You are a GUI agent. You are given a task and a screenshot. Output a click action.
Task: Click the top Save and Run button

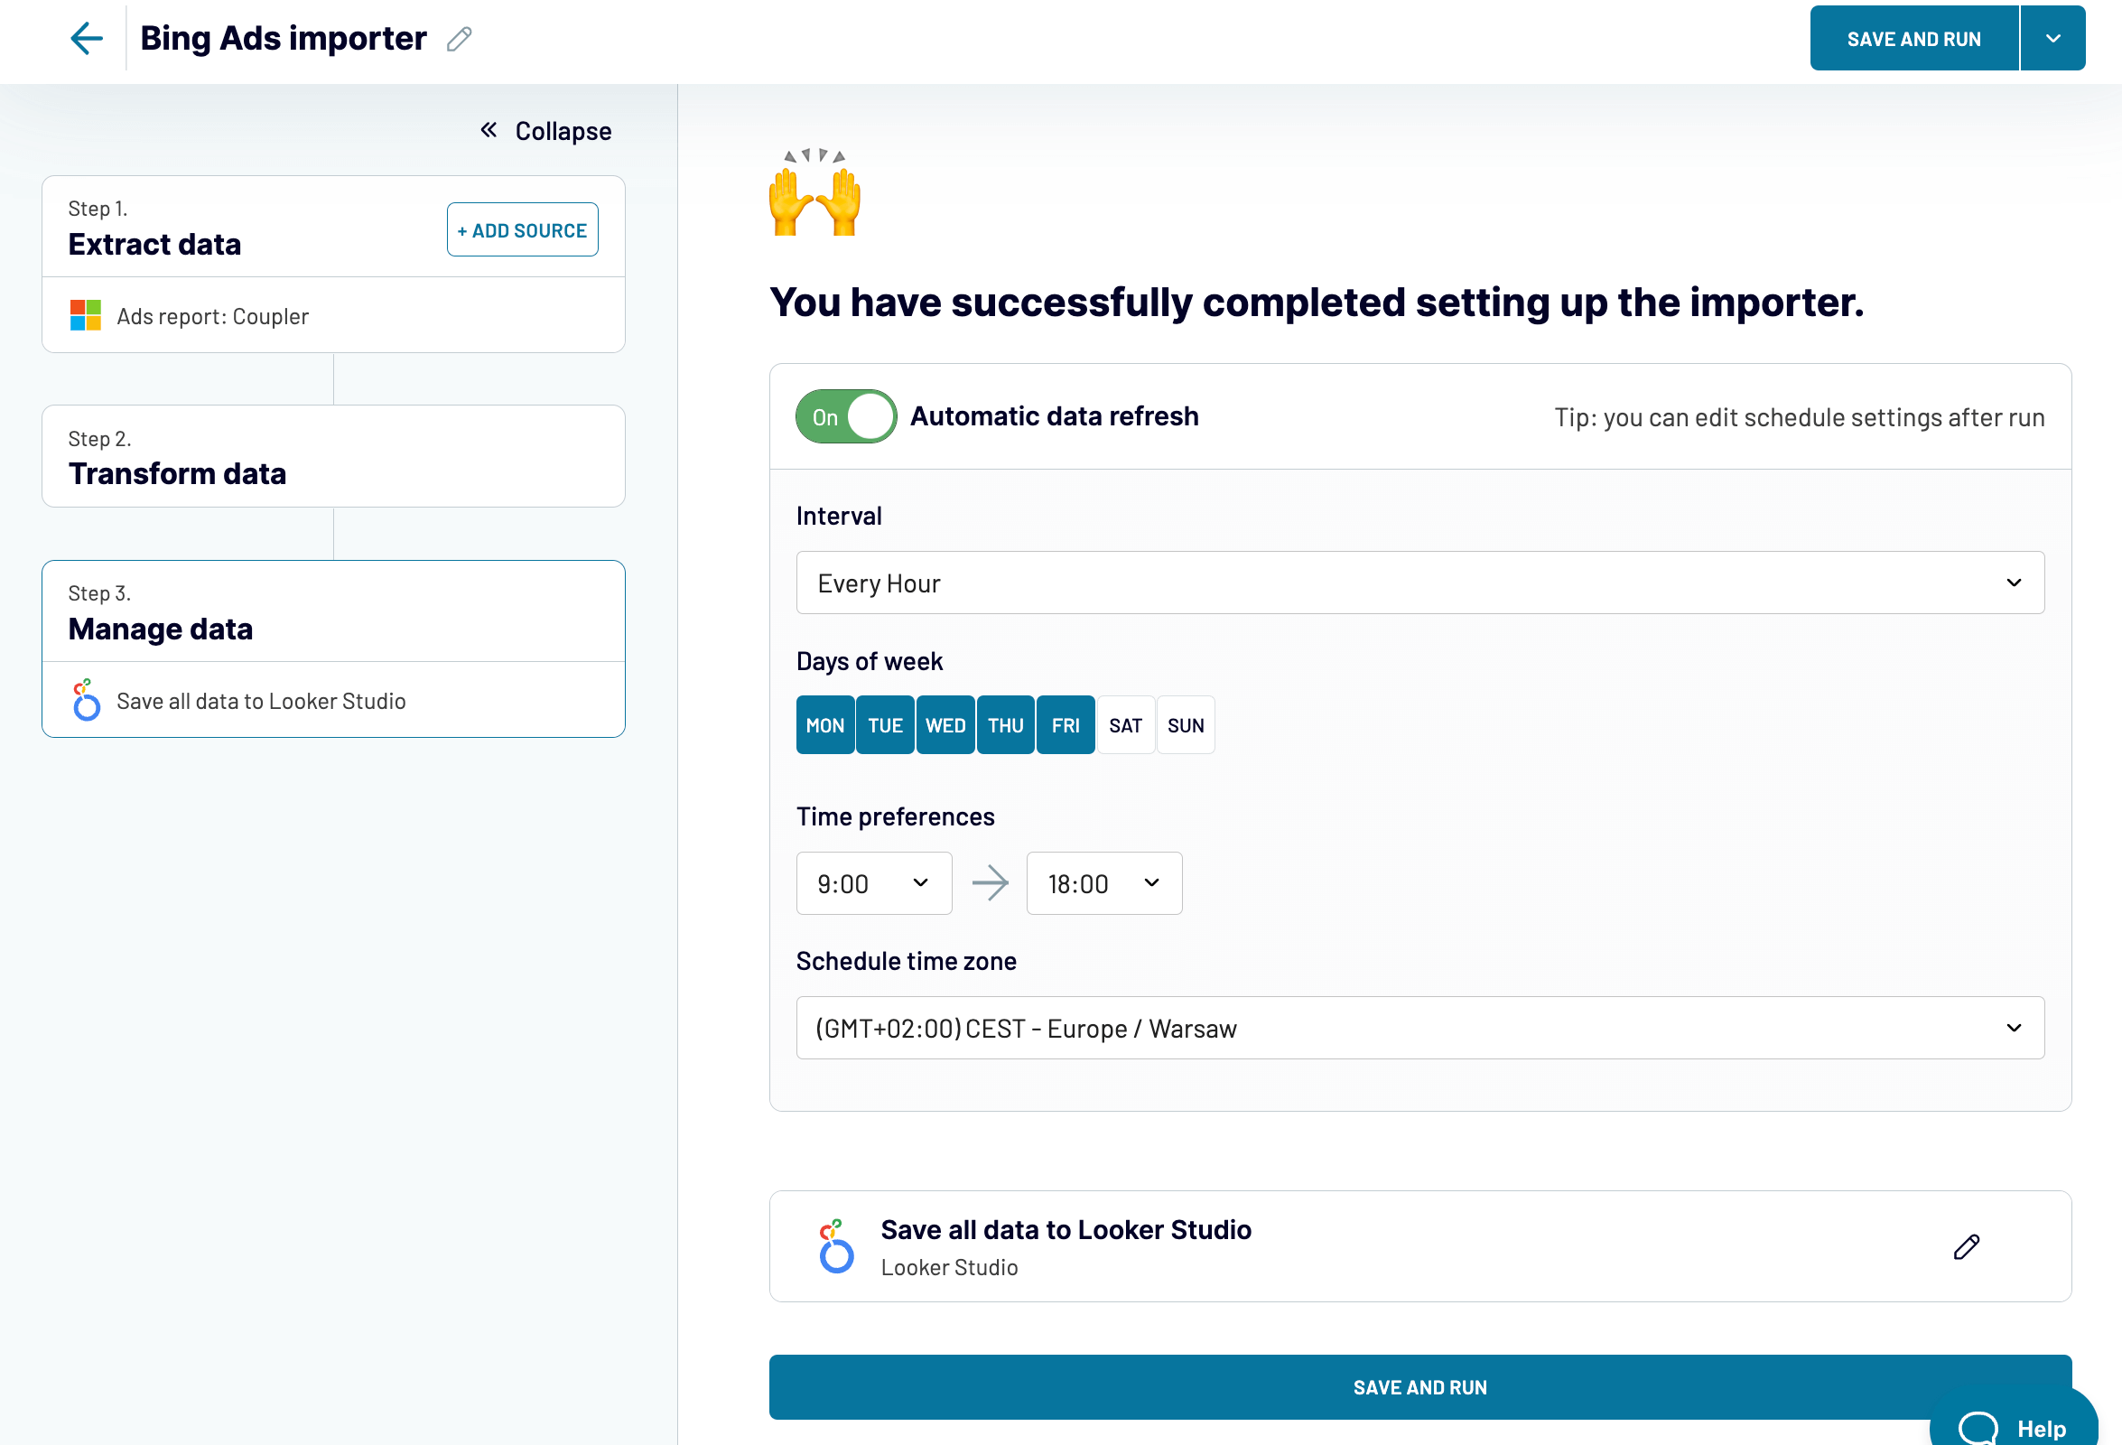[x=1913, y=38]
